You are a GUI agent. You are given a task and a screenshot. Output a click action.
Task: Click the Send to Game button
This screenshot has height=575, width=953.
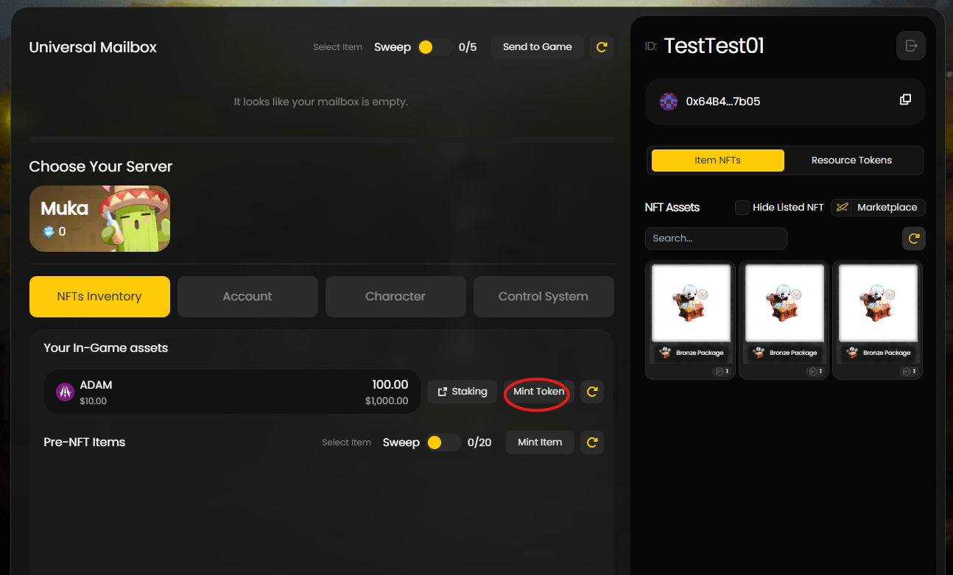click(537, 47)
